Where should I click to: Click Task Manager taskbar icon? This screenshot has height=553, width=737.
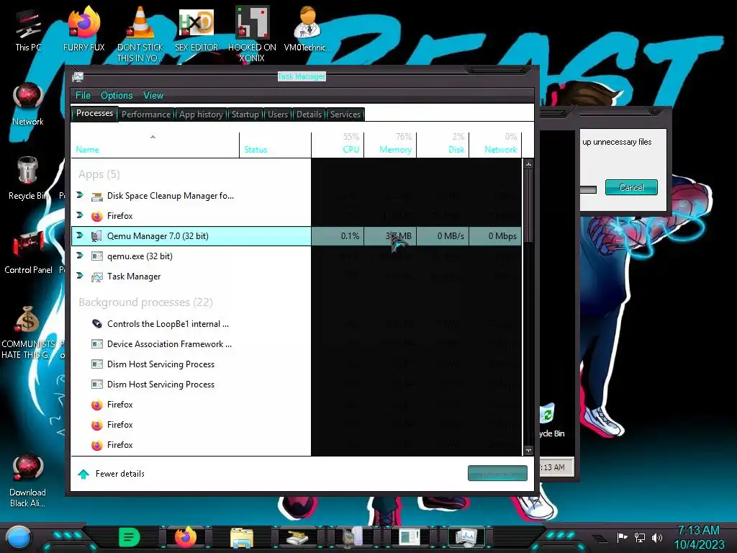(x=466, y=537)
